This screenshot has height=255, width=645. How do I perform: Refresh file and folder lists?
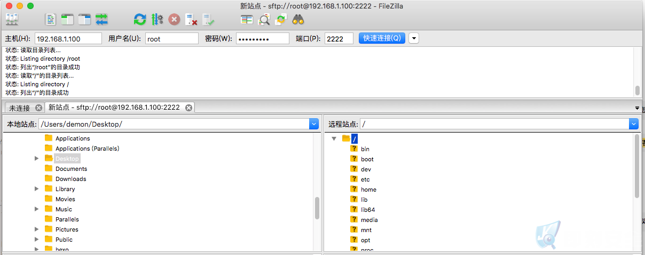click(140, 20)
